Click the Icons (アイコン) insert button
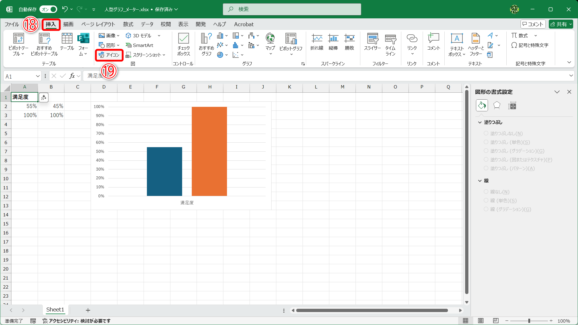The width and height of the screenshot is (578, 325). 109,55
